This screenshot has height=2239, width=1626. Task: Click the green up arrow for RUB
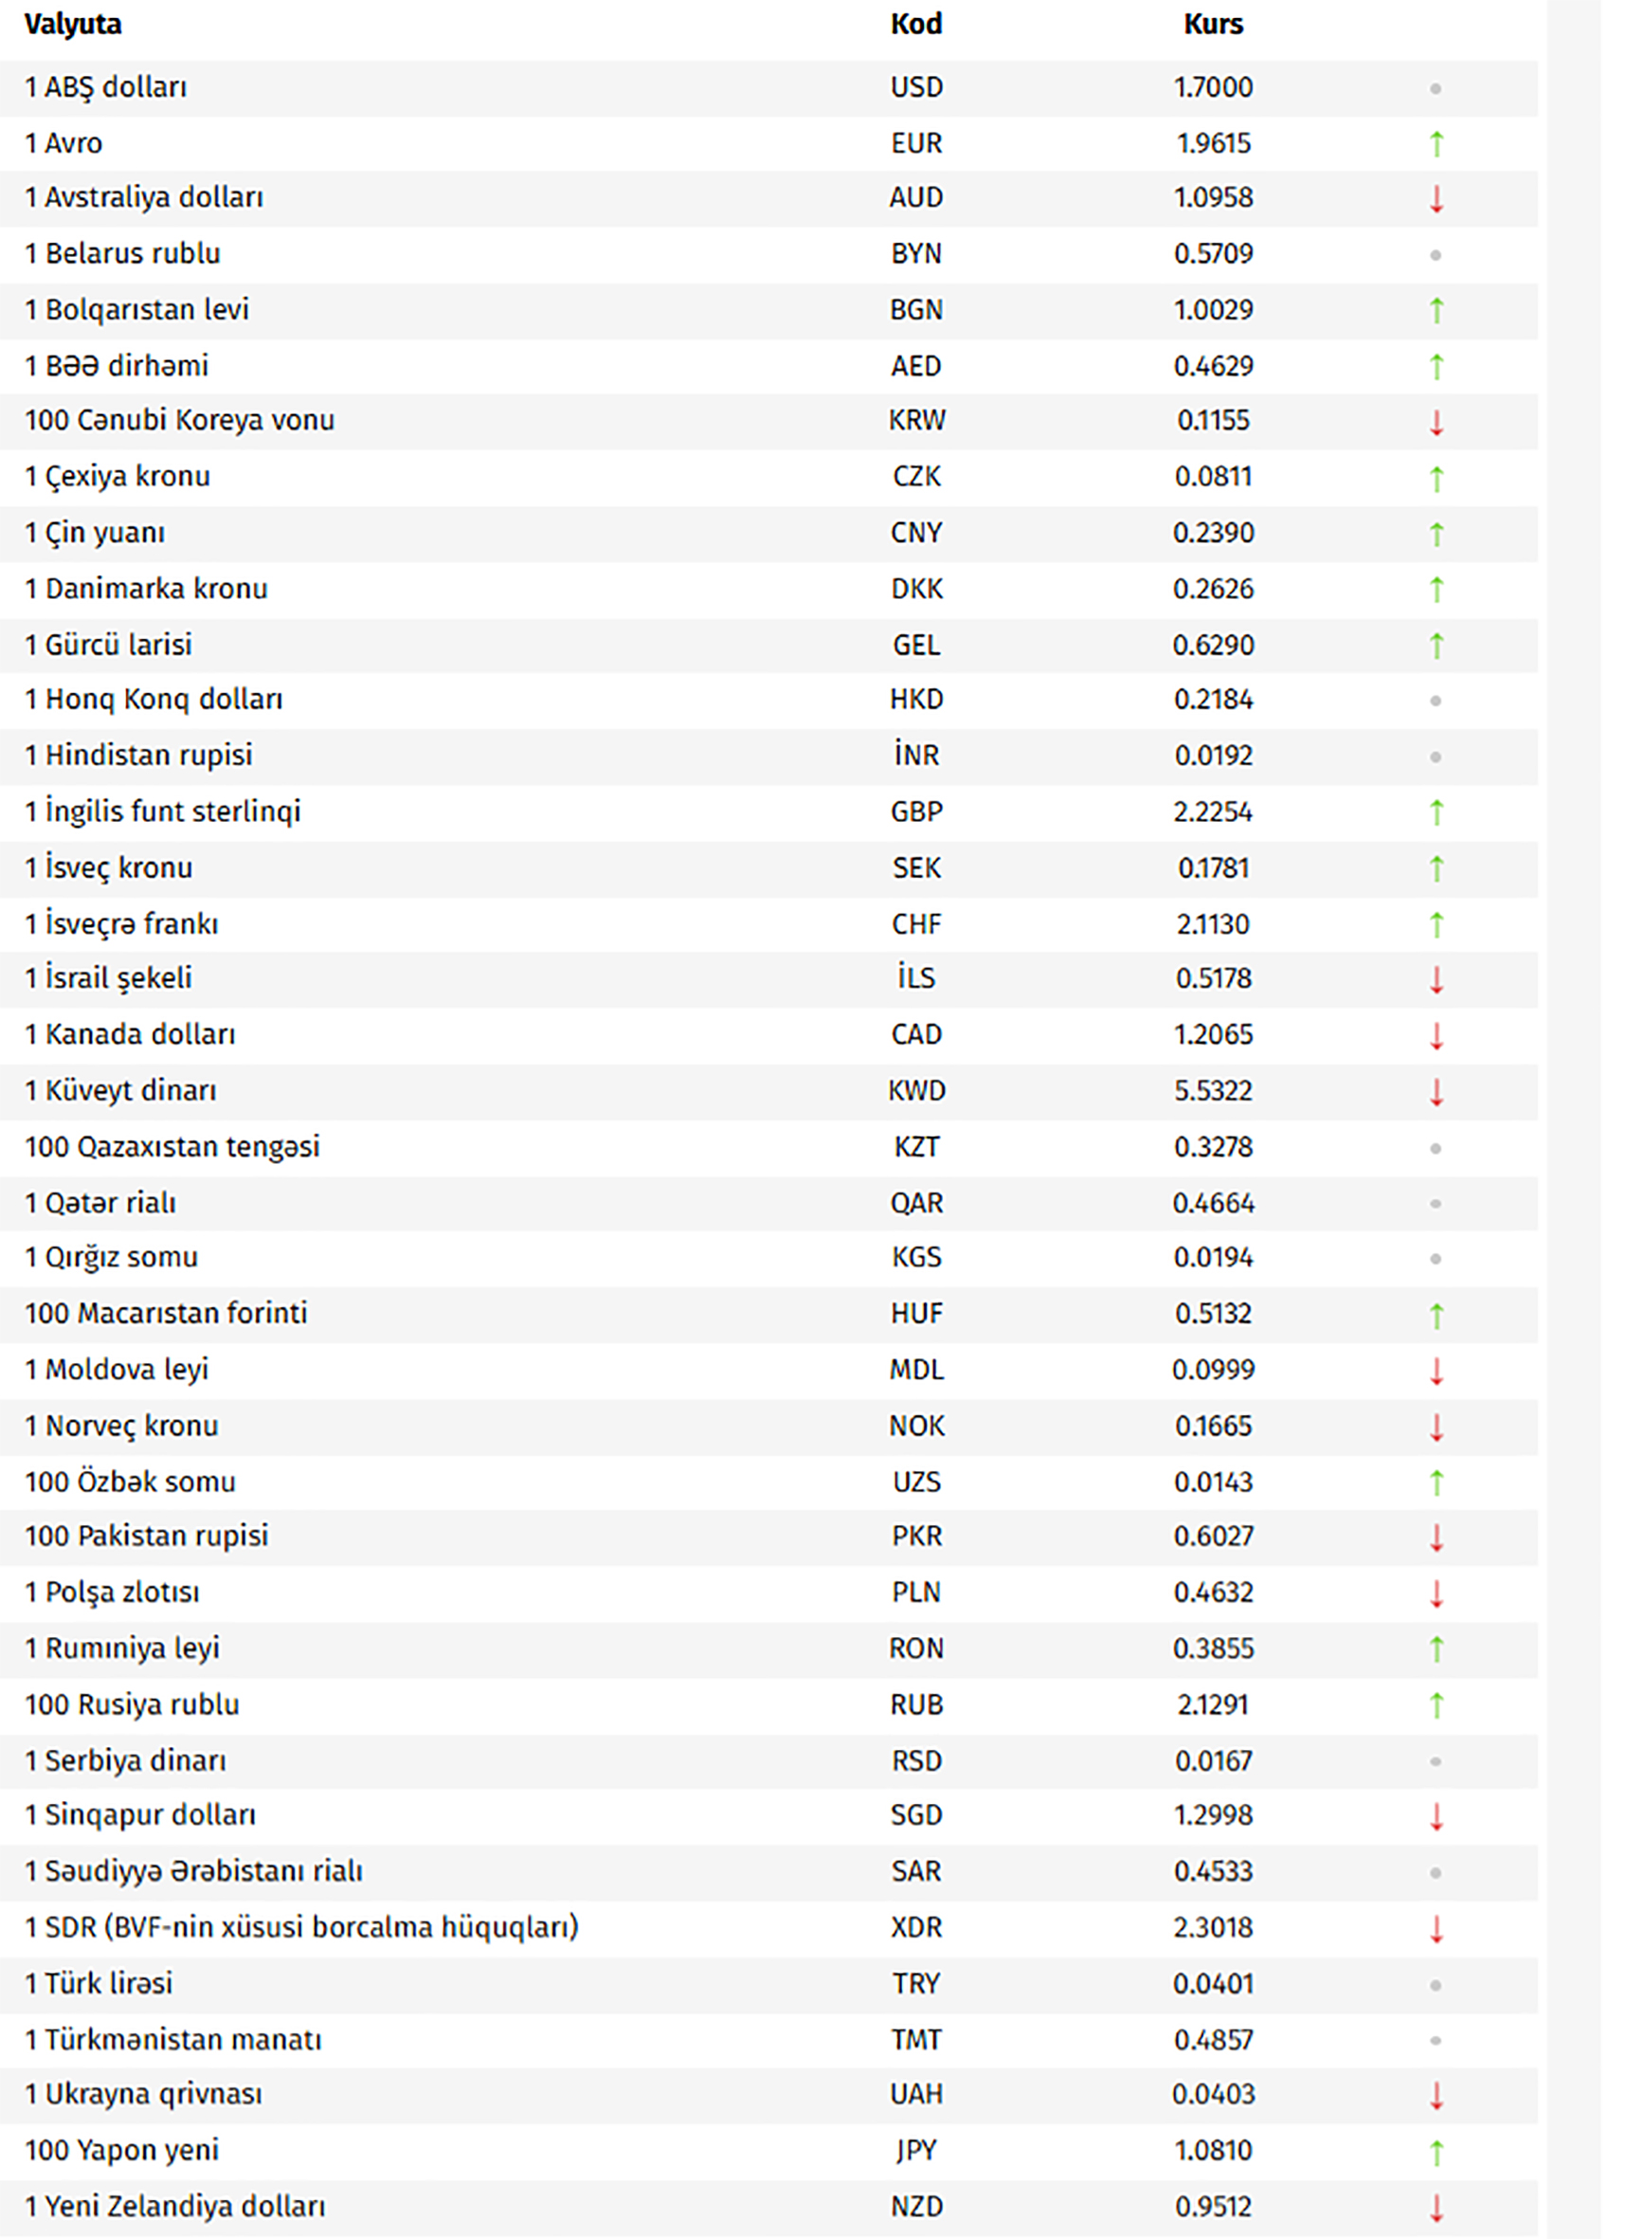pos(1436,1706)
